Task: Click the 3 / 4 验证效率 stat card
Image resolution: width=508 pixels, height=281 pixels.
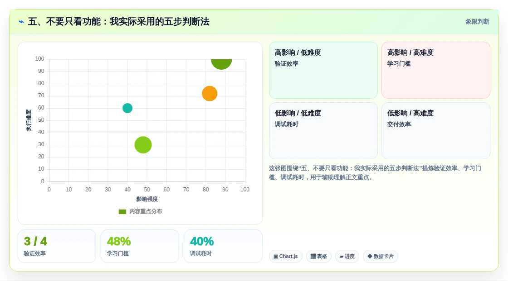Action: pyautogui.click(x=57, y=246)
